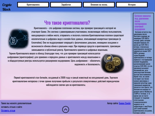Click the scroll-to-top arrow circle icon
155x116 pixels.
pos(66,109)
